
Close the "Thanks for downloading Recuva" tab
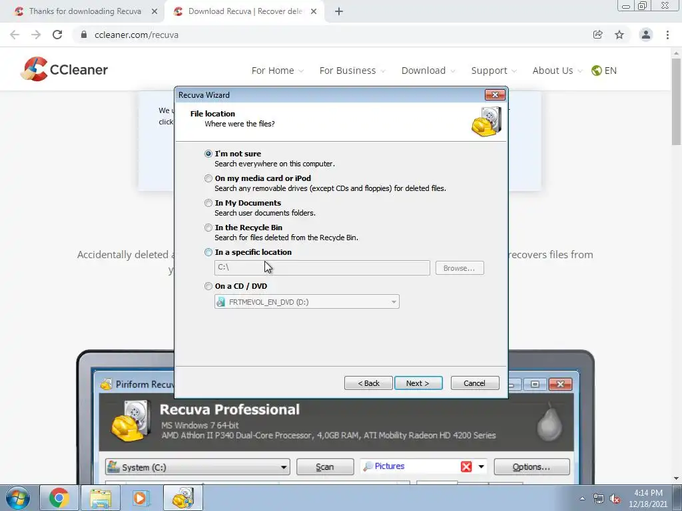155,12
